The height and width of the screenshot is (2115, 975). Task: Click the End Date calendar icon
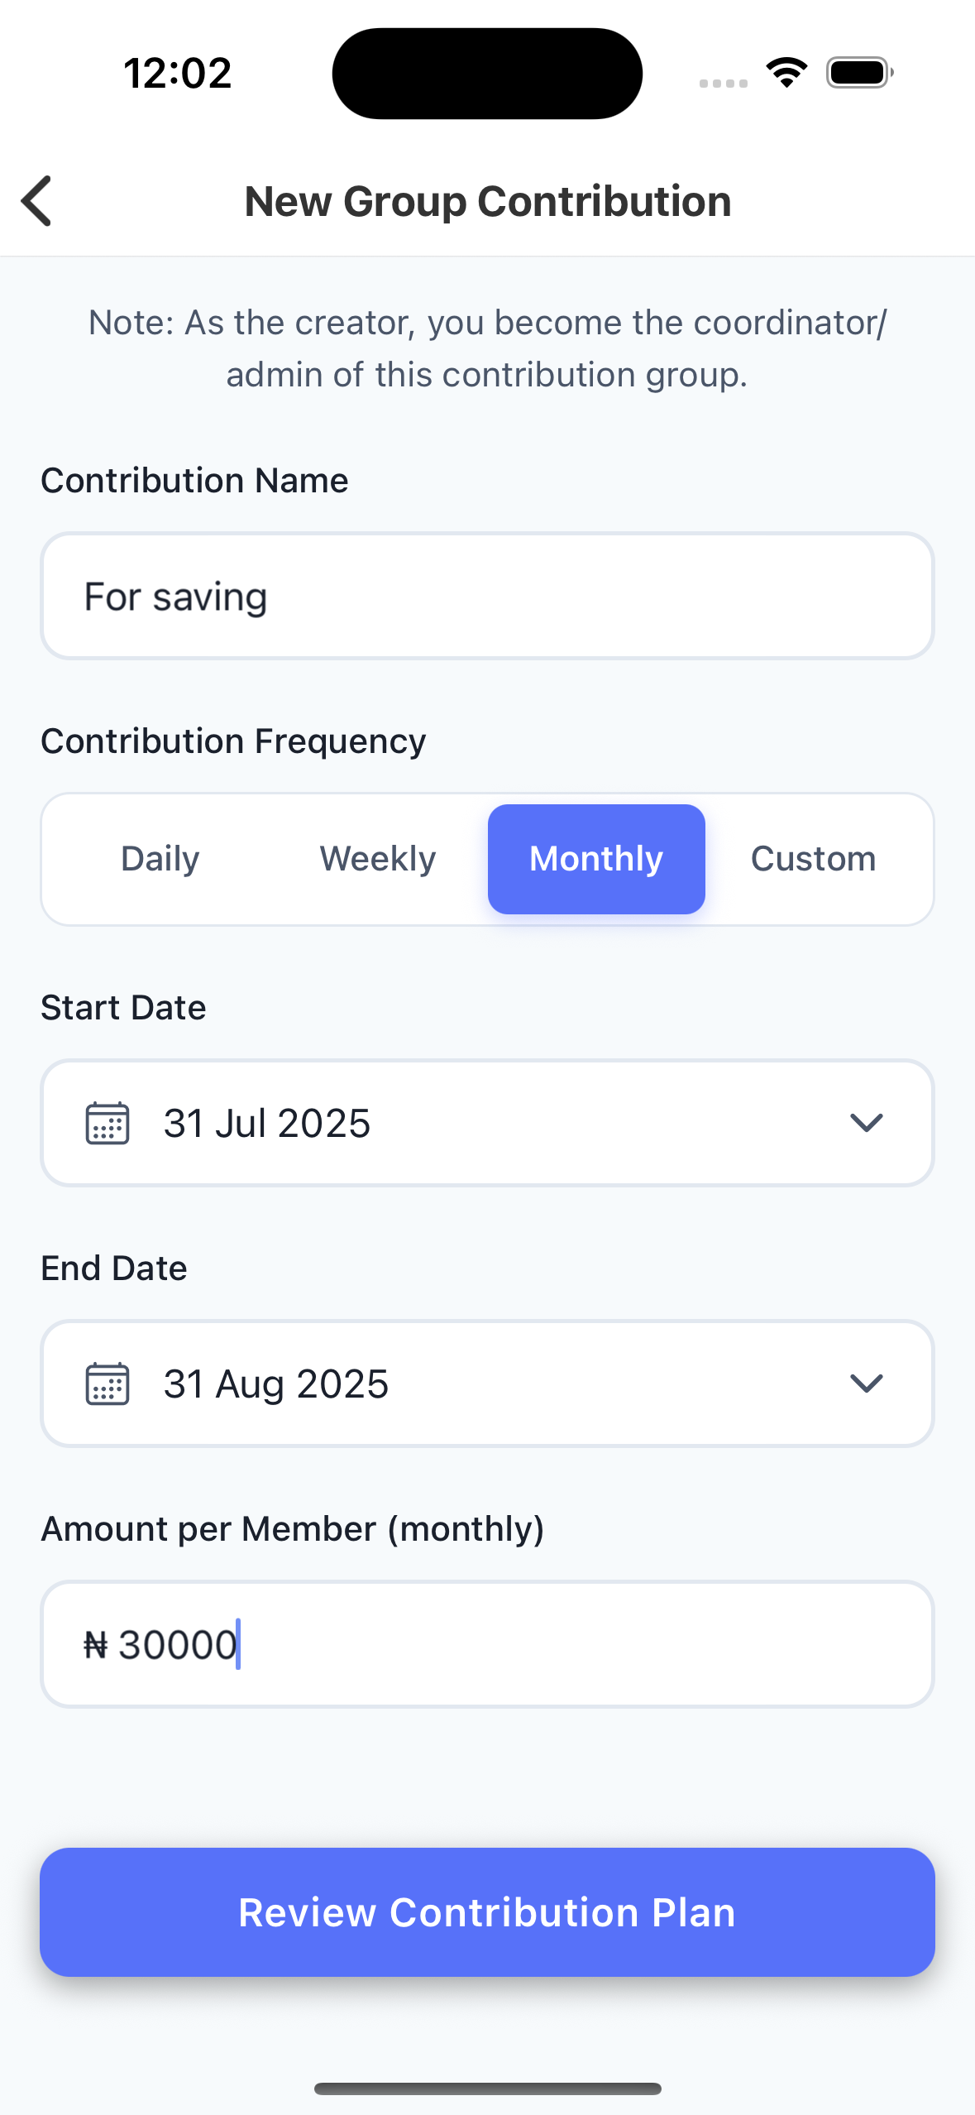click(x=108, y=1384)
